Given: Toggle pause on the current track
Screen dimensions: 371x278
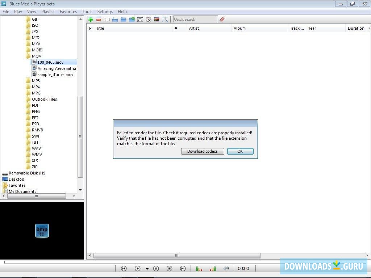Looking at the screenshot, I should [156, 268].
